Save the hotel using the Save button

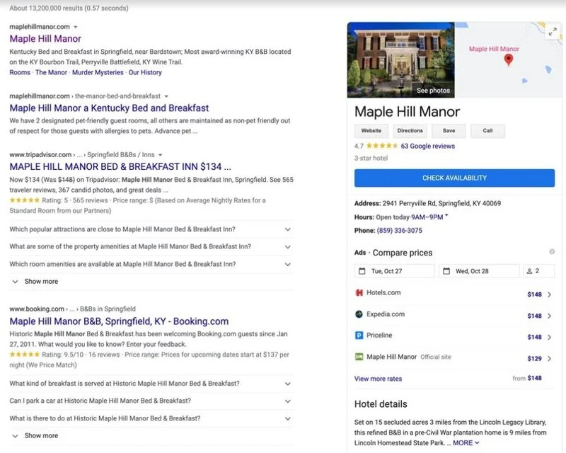pyautogui.click(x=449, y=130)
